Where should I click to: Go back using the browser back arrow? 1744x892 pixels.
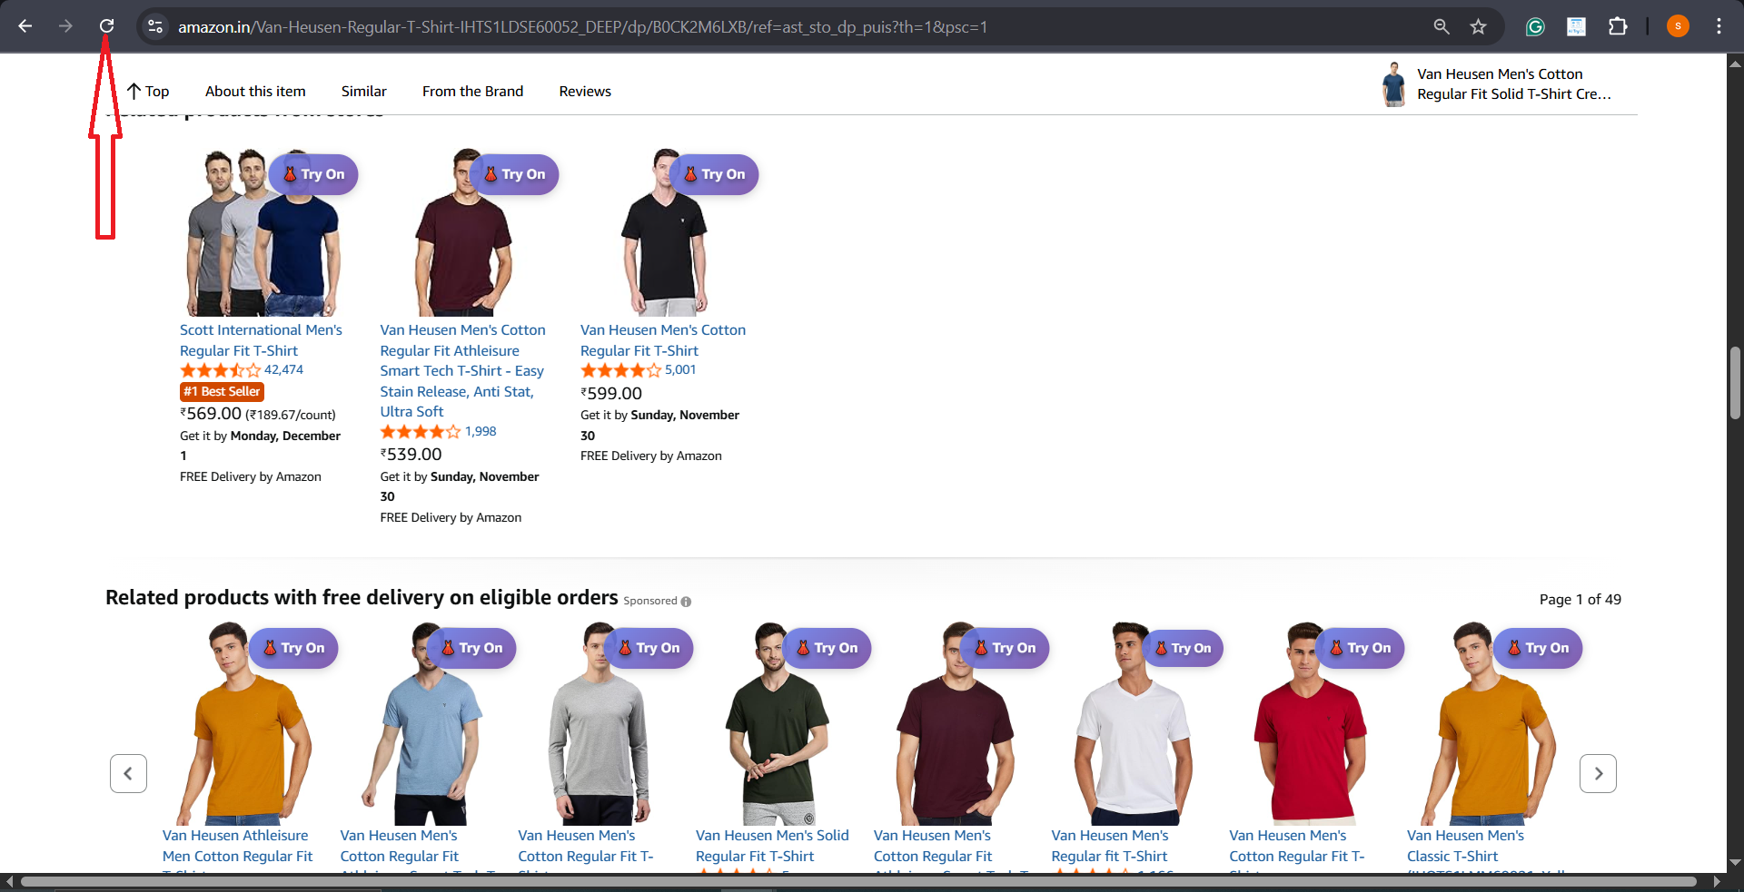[25, 26]
